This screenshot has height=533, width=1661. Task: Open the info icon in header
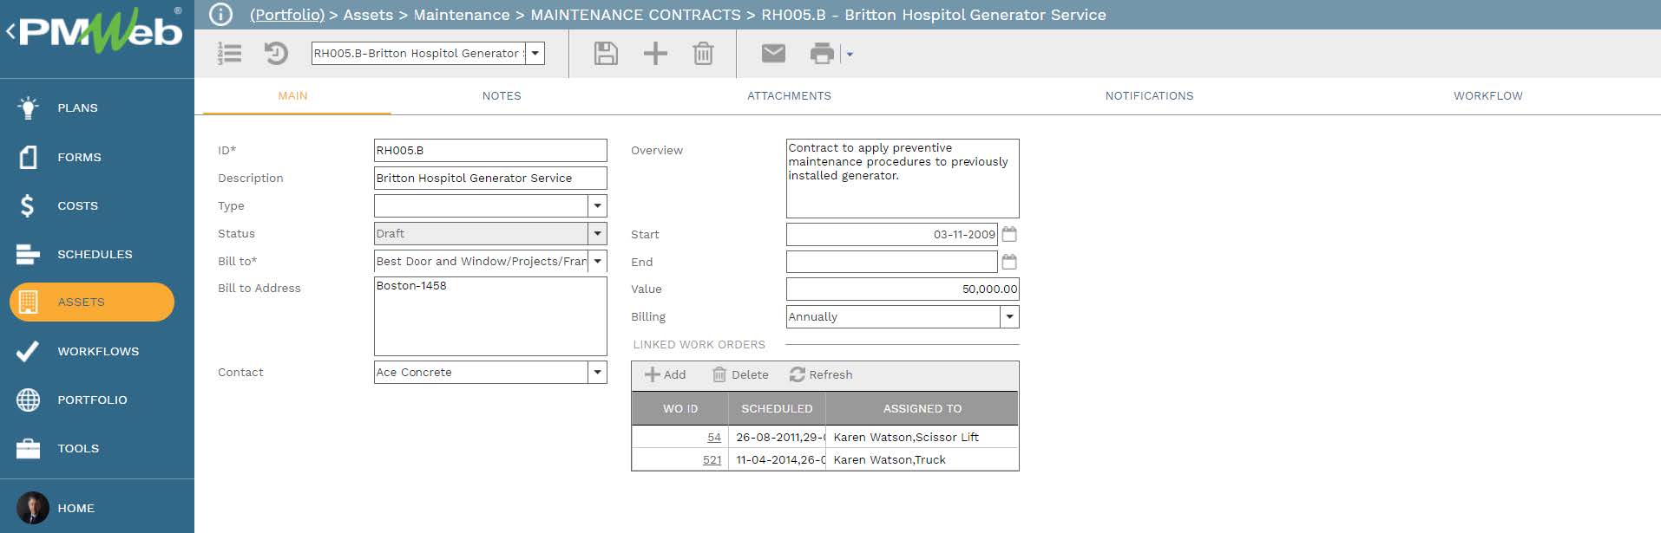click(221, 15)
